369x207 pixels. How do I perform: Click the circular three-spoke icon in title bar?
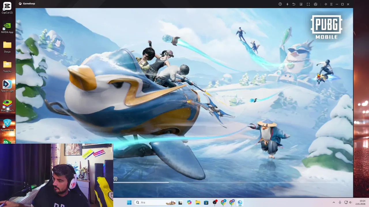point(315,4)
